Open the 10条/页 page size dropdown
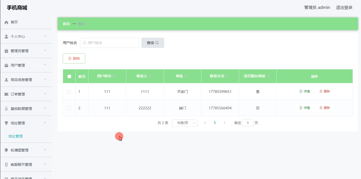Viewport: 361px width, 179px height. click(x=185, y=123)
